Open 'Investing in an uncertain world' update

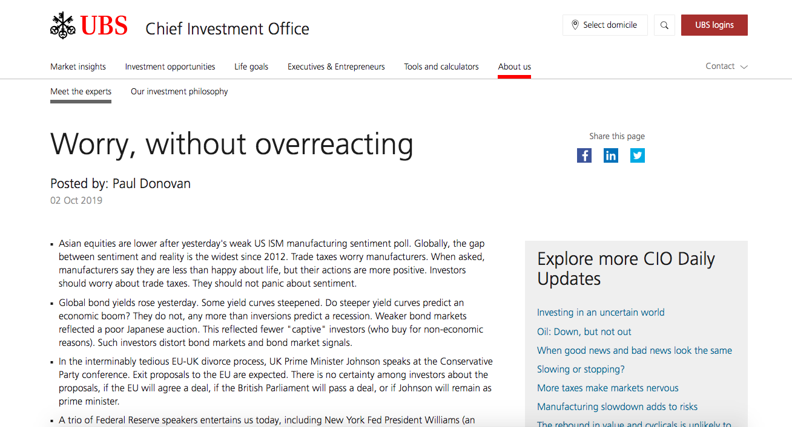(601, 313)
